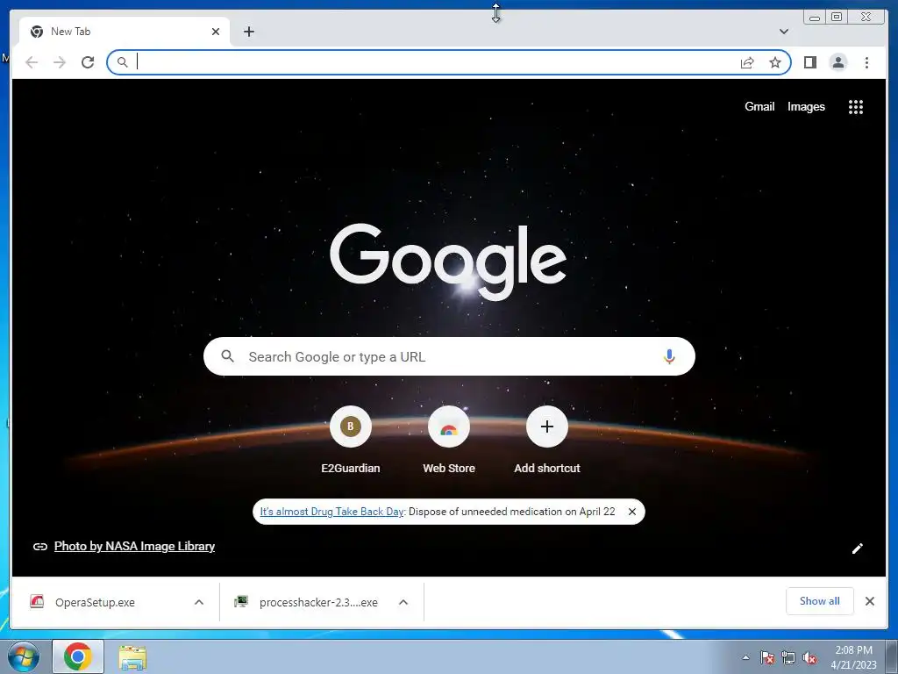Click the link chain icon beside photo credit
The width and height of the screenshot is (898, 674).
[x=40, y=546]
